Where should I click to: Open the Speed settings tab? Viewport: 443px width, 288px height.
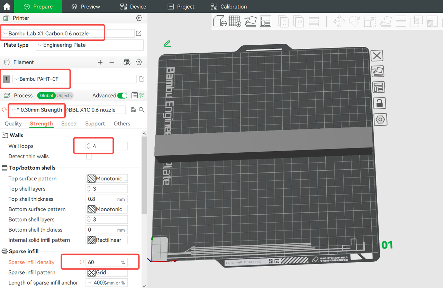pyautogui.click(x=69, y=124)
